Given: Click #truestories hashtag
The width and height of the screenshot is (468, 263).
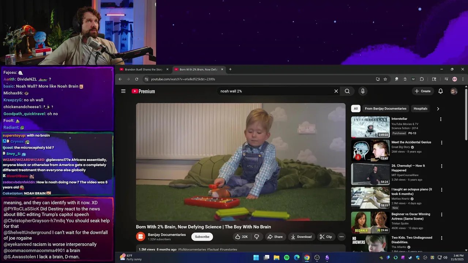Looking at the screenshot, I should click(x=229, y=249).
